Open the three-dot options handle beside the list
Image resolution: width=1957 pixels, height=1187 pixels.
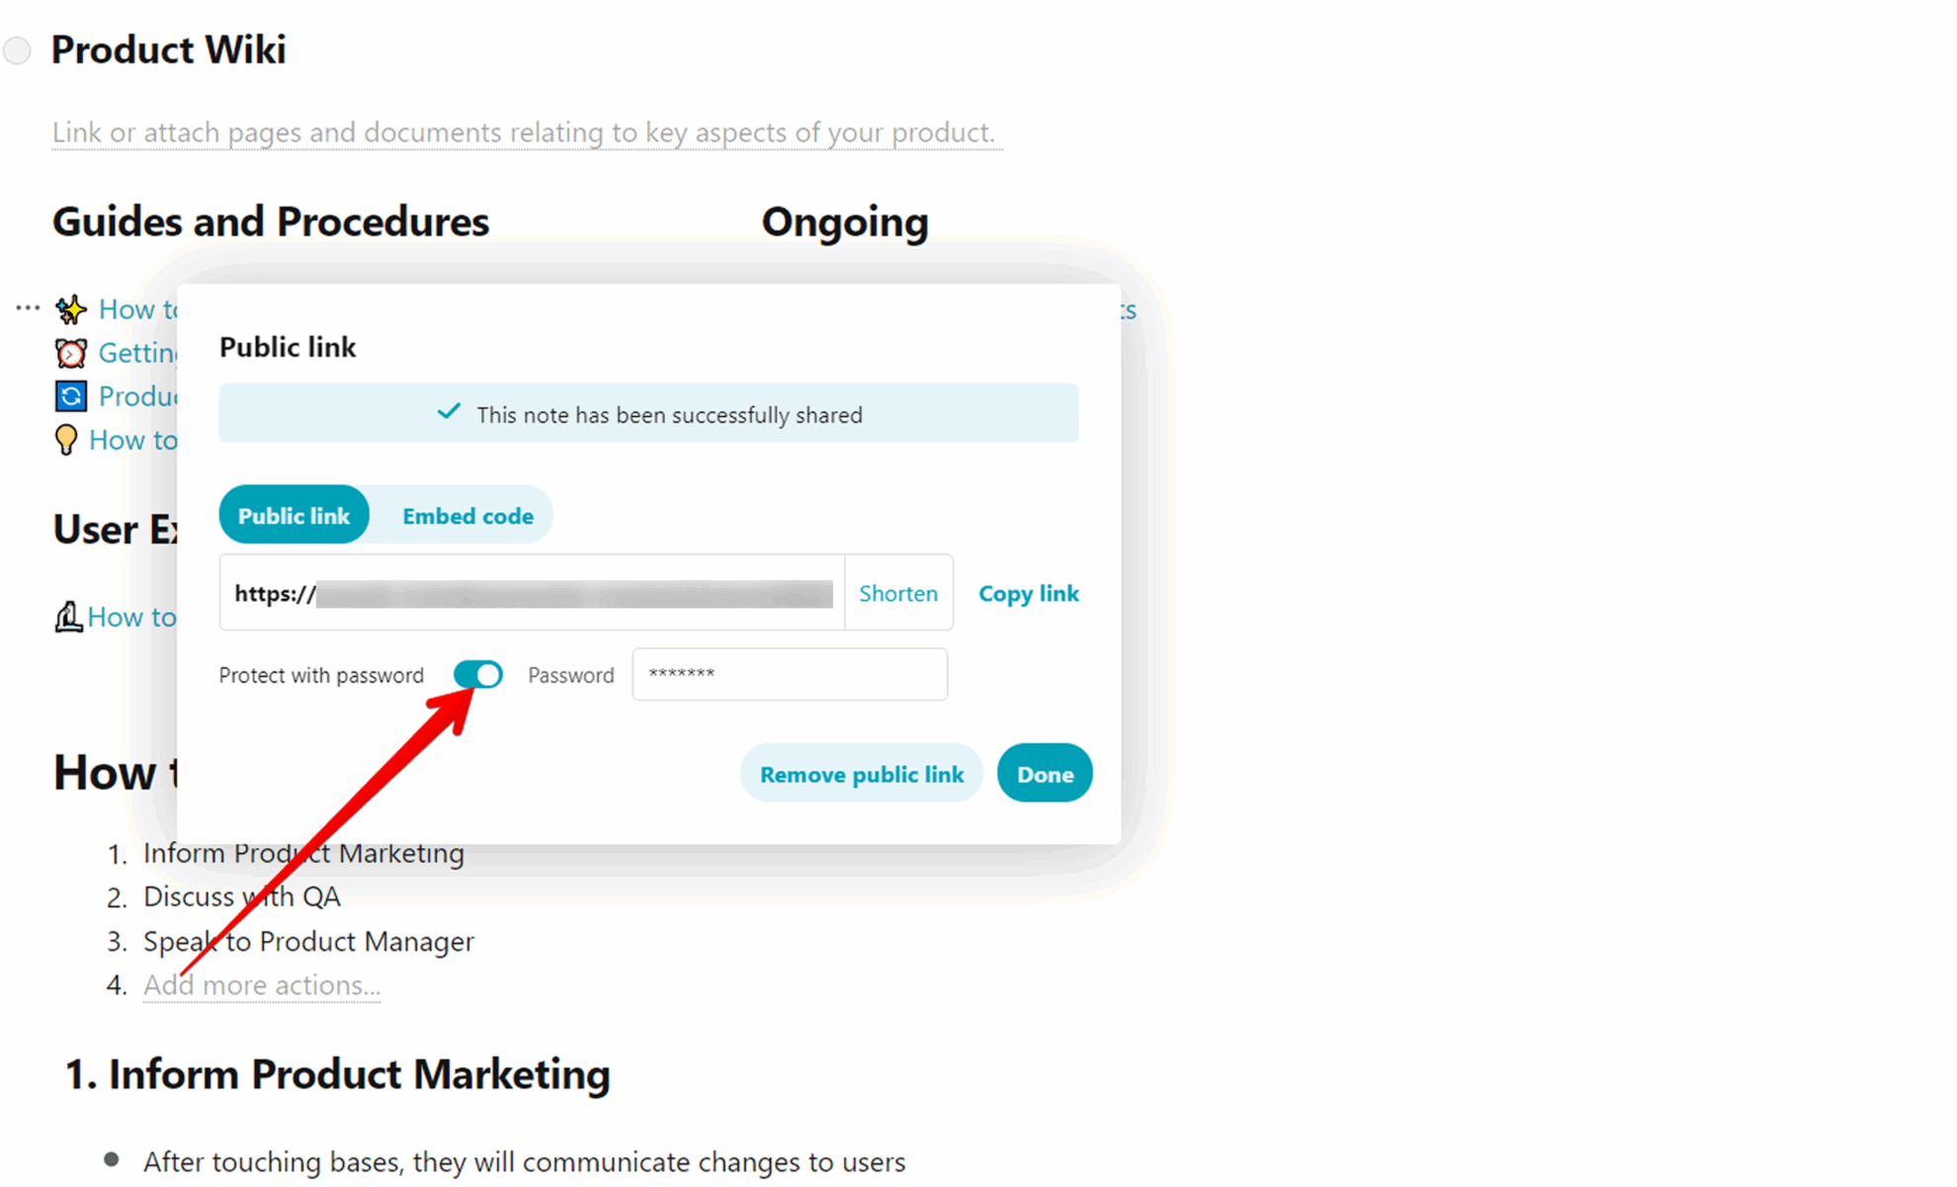[x=27, y=306]
